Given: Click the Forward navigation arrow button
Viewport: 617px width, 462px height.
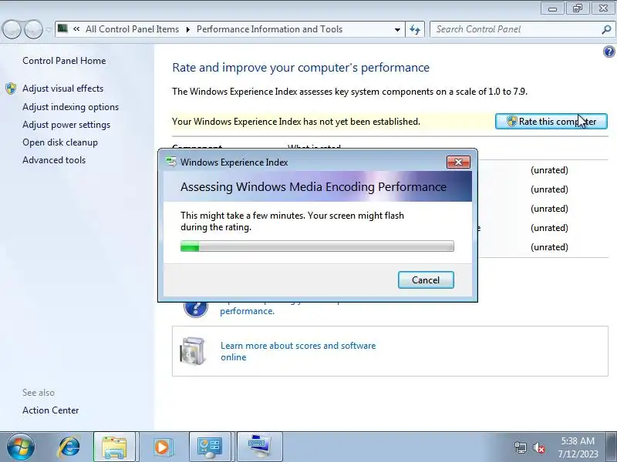Looking at the screenshot, I should coord(33,29).
